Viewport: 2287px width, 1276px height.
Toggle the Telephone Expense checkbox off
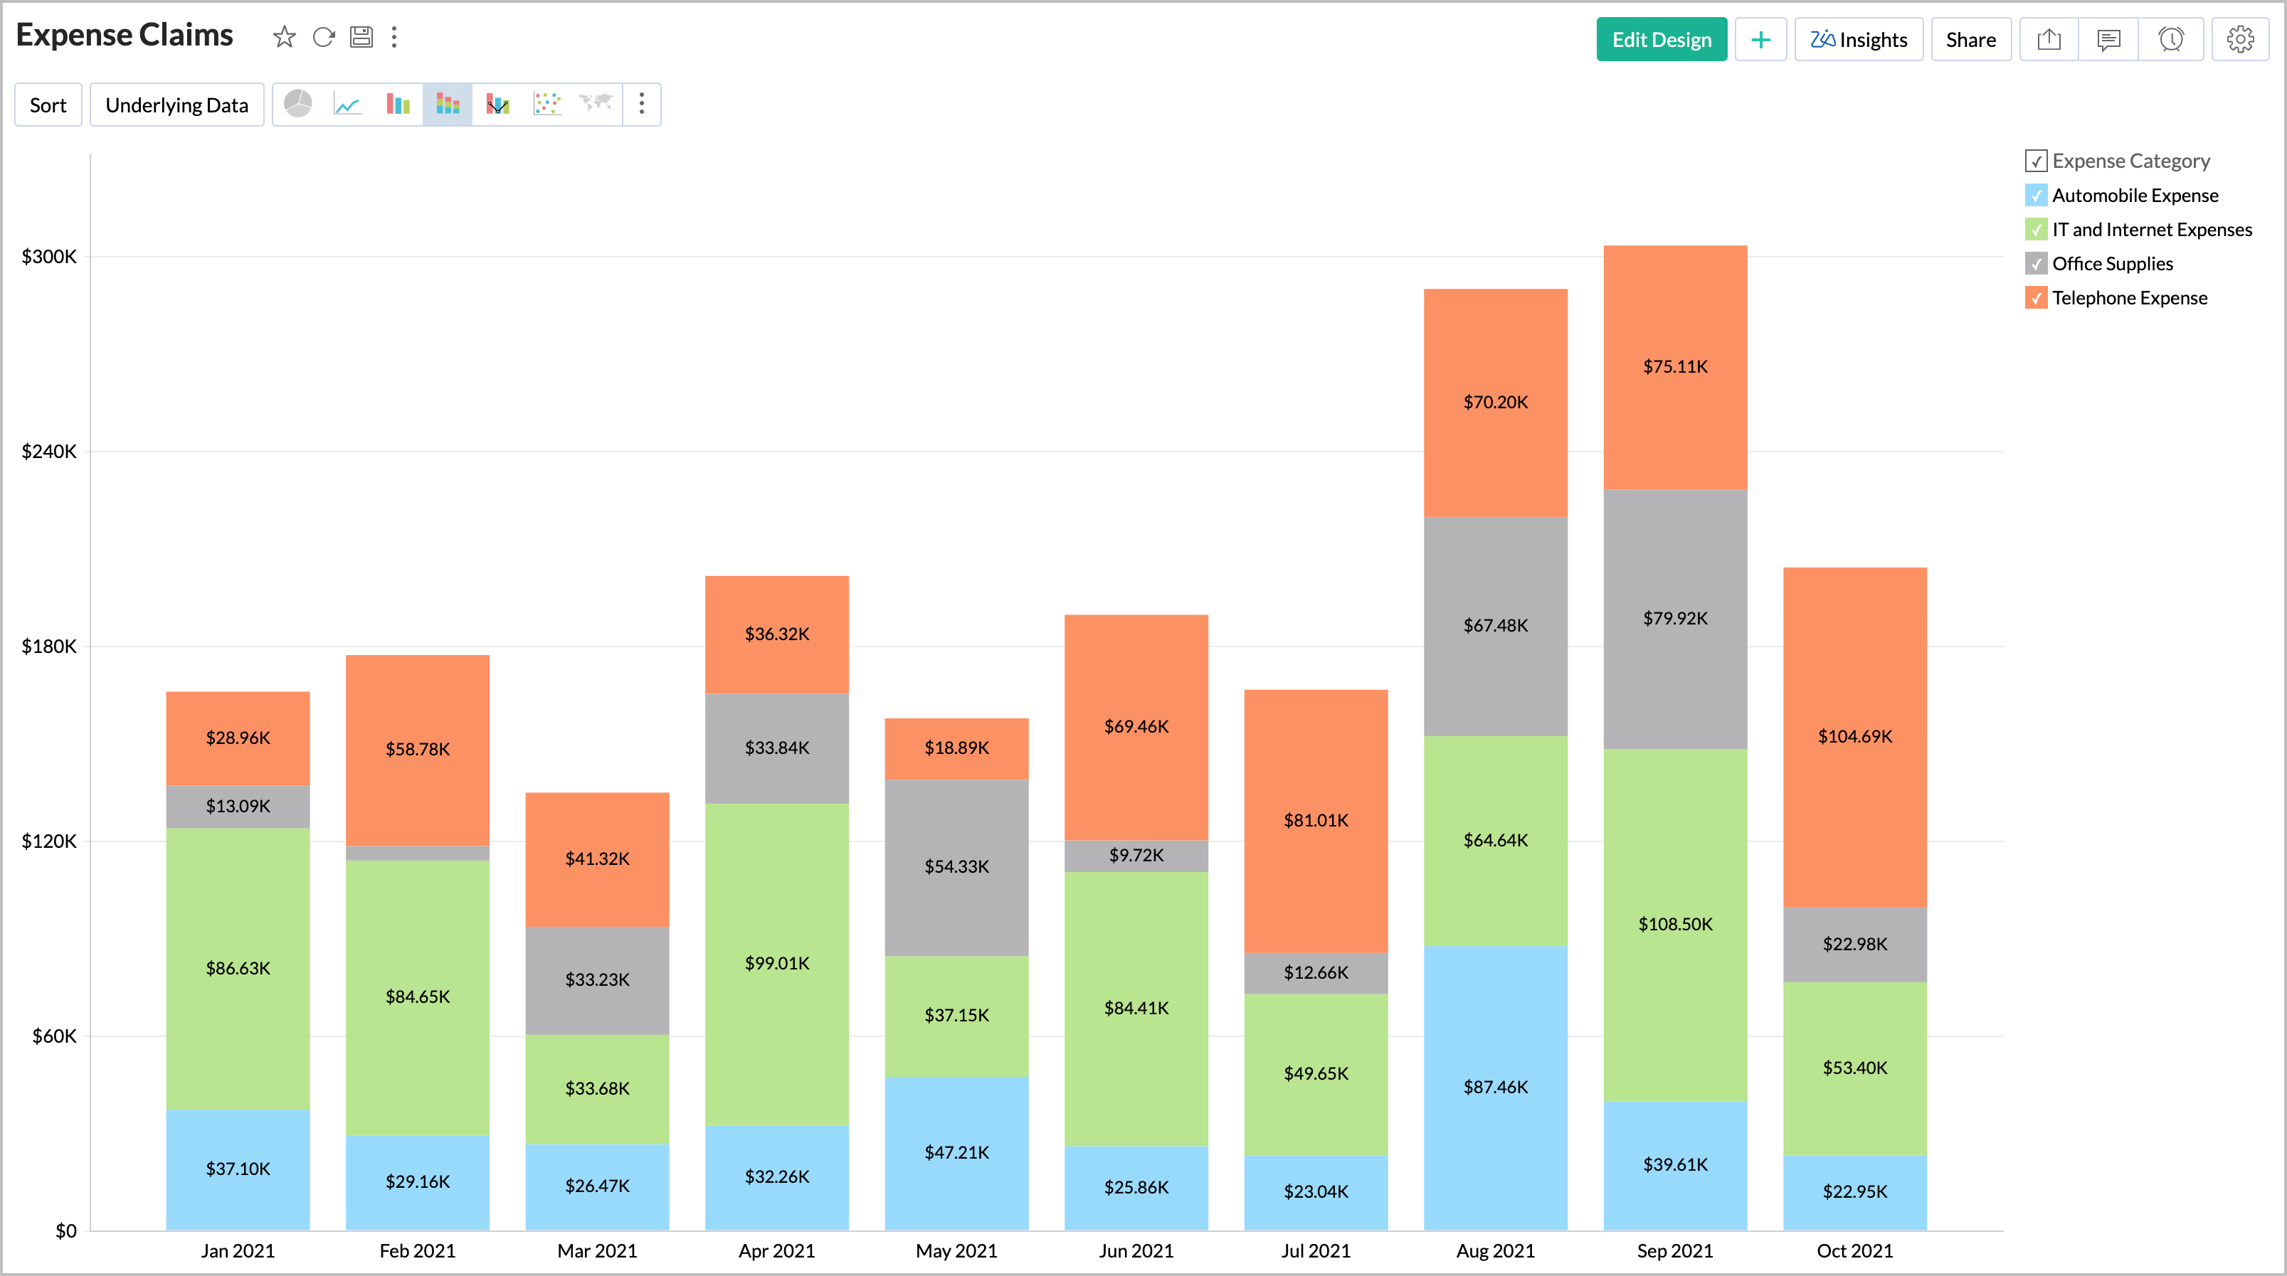(x=2036, y=298)
